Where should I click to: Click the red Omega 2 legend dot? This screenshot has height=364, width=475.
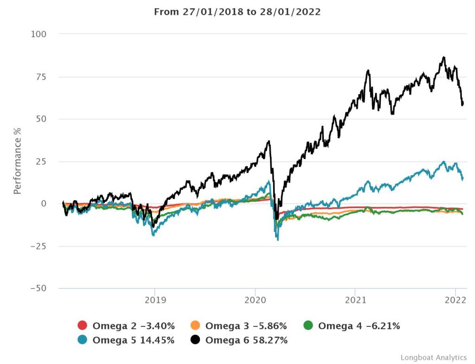[83, 326]
